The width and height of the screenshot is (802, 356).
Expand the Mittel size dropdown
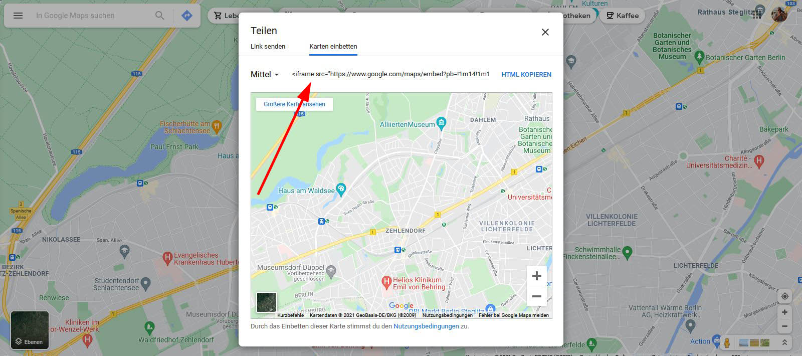[265, 74]
